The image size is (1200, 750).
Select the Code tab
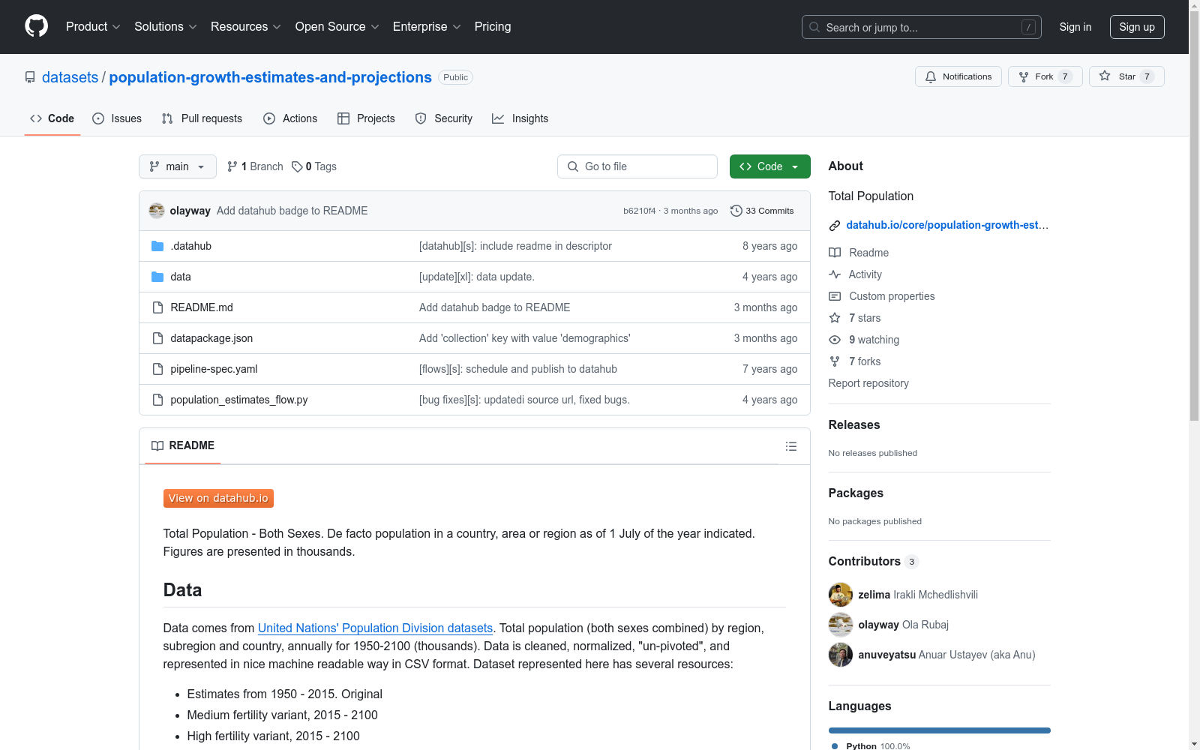[52, 118]
